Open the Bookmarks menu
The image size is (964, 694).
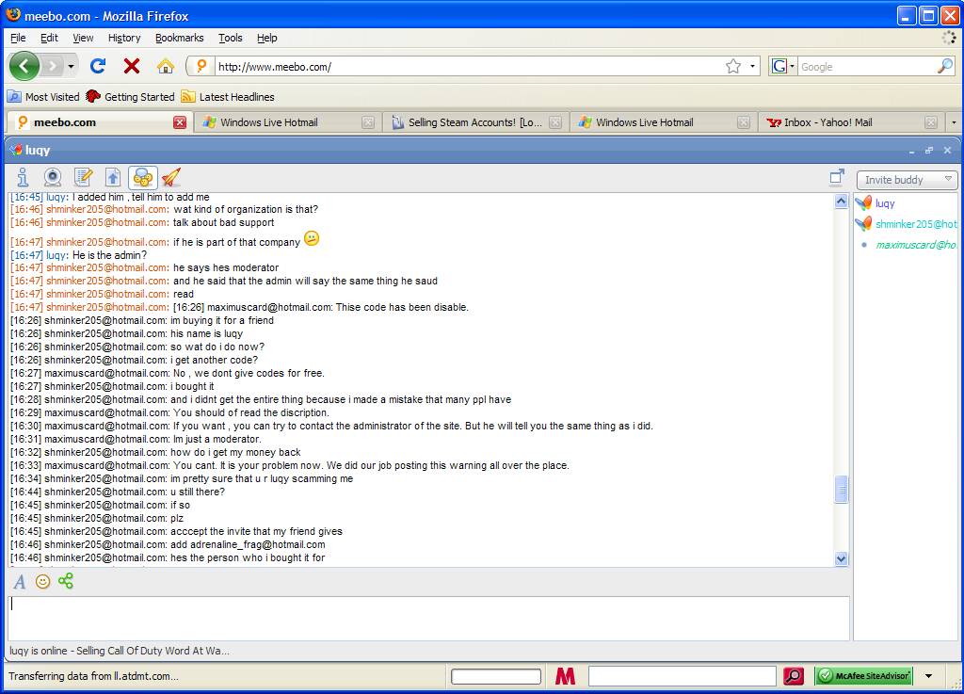(180, 38)
